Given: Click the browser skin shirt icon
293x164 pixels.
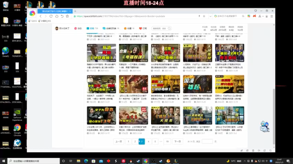Looking at the screenshot, I should coord(255,11).
